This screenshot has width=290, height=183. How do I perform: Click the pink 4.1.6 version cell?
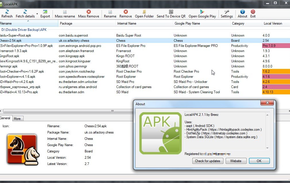pos(276,77)
